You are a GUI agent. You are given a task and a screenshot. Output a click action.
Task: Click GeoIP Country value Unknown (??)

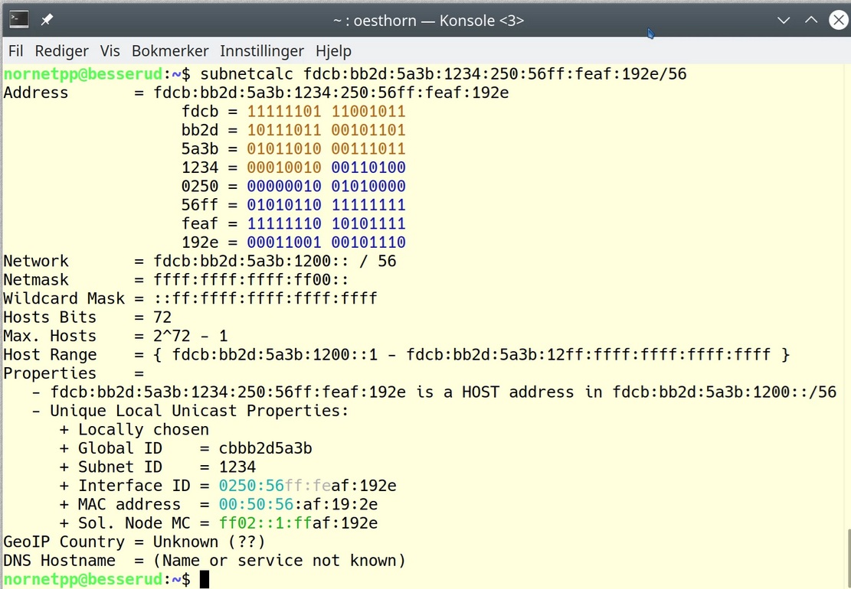click(209, 542)
